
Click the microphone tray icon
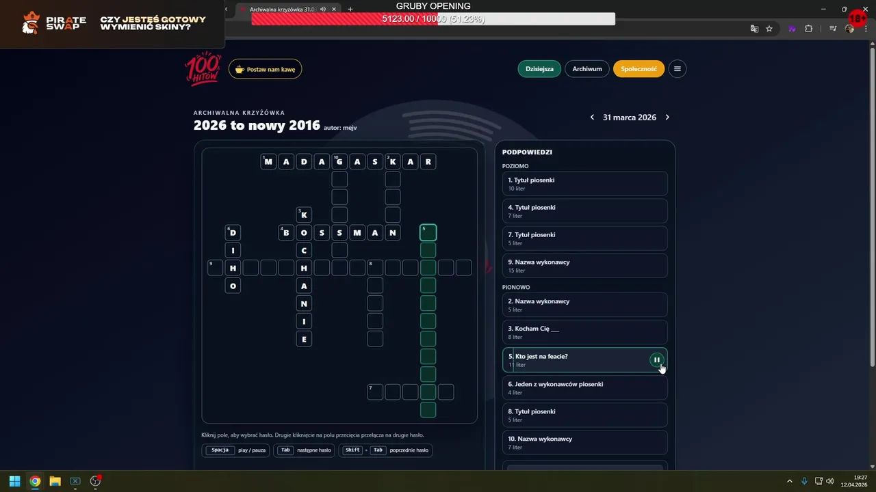(x=804, y=481)
